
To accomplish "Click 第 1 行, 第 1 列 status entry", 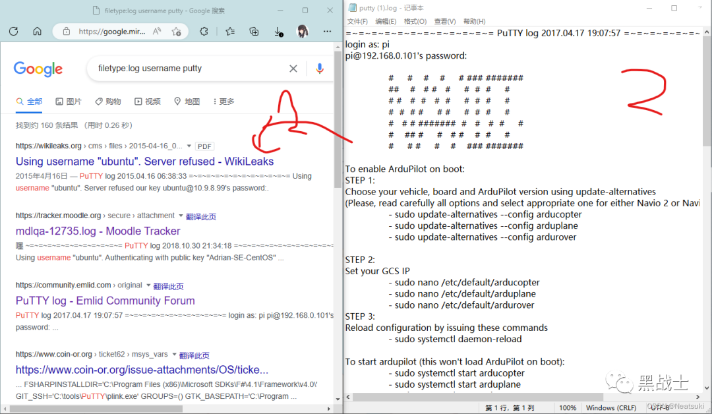I will pyautogui.click(x=510, y=407).
